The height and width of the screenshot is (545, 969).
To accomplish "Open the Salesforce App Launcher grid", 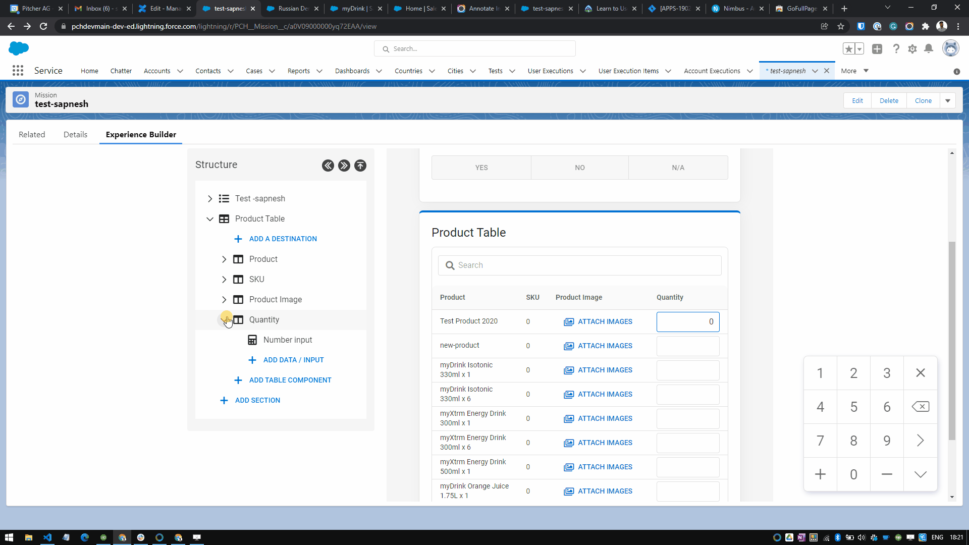I will [x=18, y=71].
